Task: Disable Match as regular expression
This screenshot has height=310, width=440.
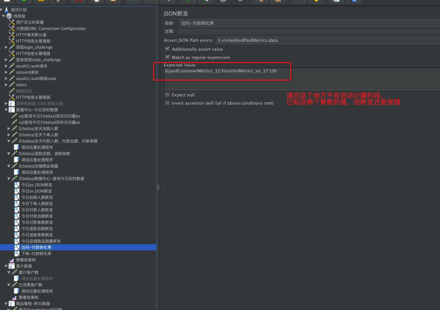Action: tap(168, 57)
